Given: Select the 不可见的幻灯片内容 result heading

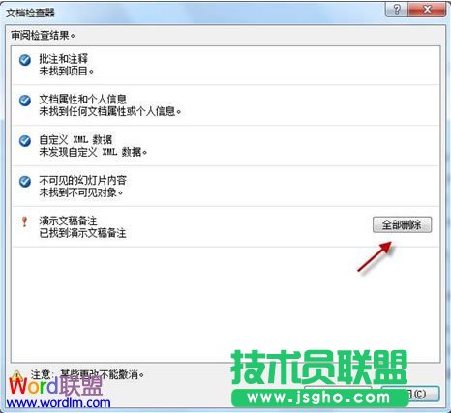Looking at the screenshot, I should pyautogui.click(x=83, y=180).
